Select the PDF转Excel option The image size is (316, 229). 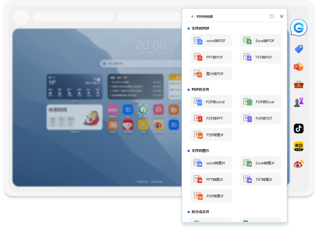260,102
